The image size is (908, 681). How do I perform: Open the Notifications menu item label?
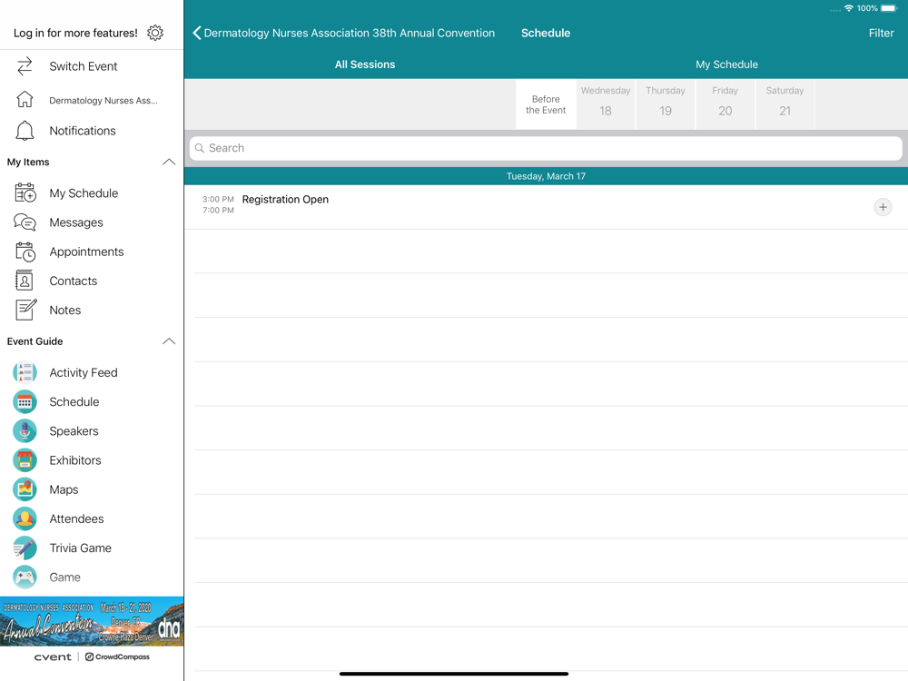click(x=83, y=131)
